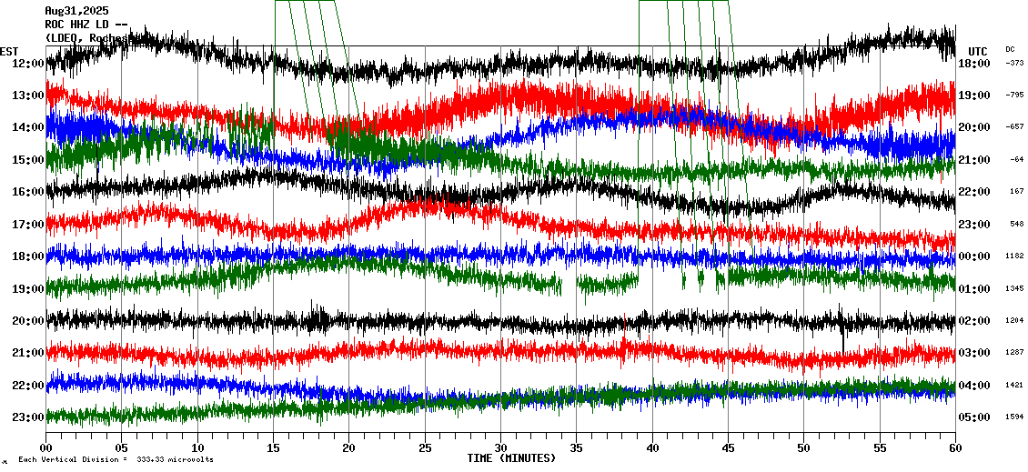
Task: Click the Each Vertical Division scale note
Action: tap(116, 460)
